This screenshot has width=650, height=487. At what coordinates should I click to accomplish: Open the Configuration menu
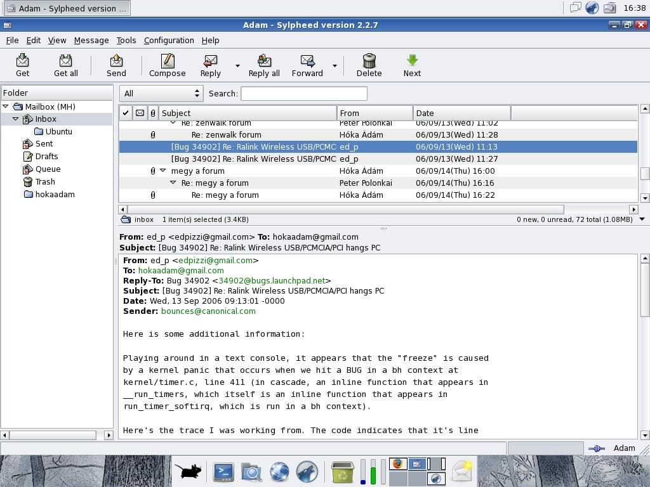click(x=169, y=40)
